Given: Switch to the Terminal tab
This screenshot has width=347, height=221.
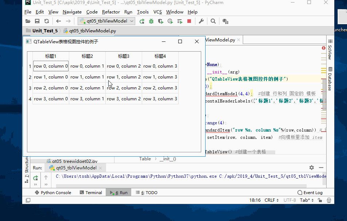Looking at the screenshot, I should click(91, 193).
